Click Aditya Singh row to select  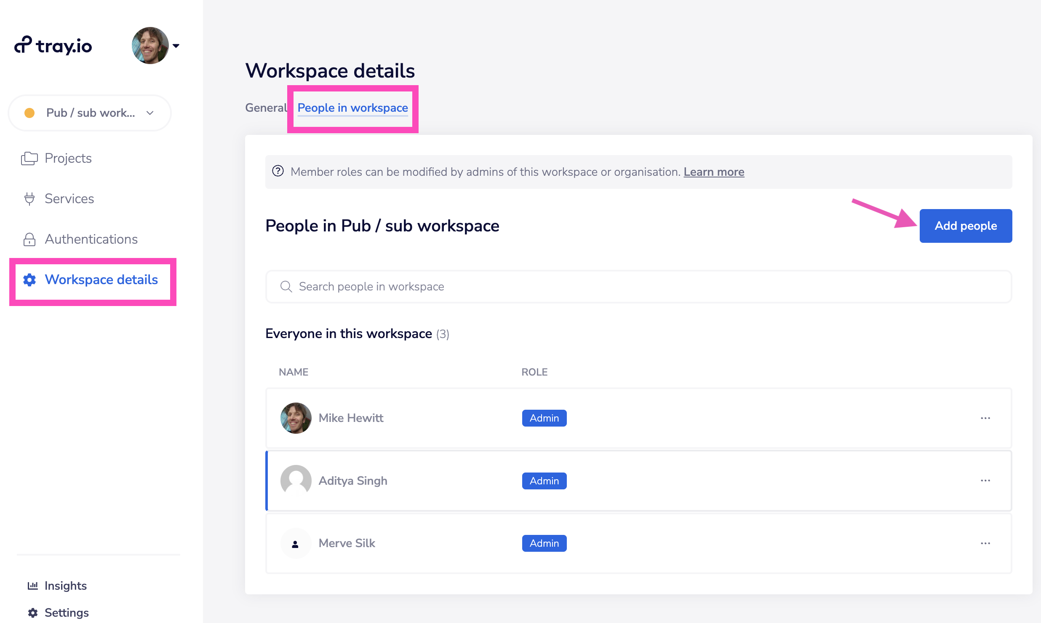(639, 481)
